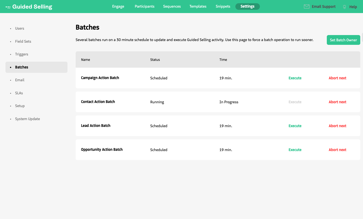
Task: View the Triggers settings
Action: 21,54
